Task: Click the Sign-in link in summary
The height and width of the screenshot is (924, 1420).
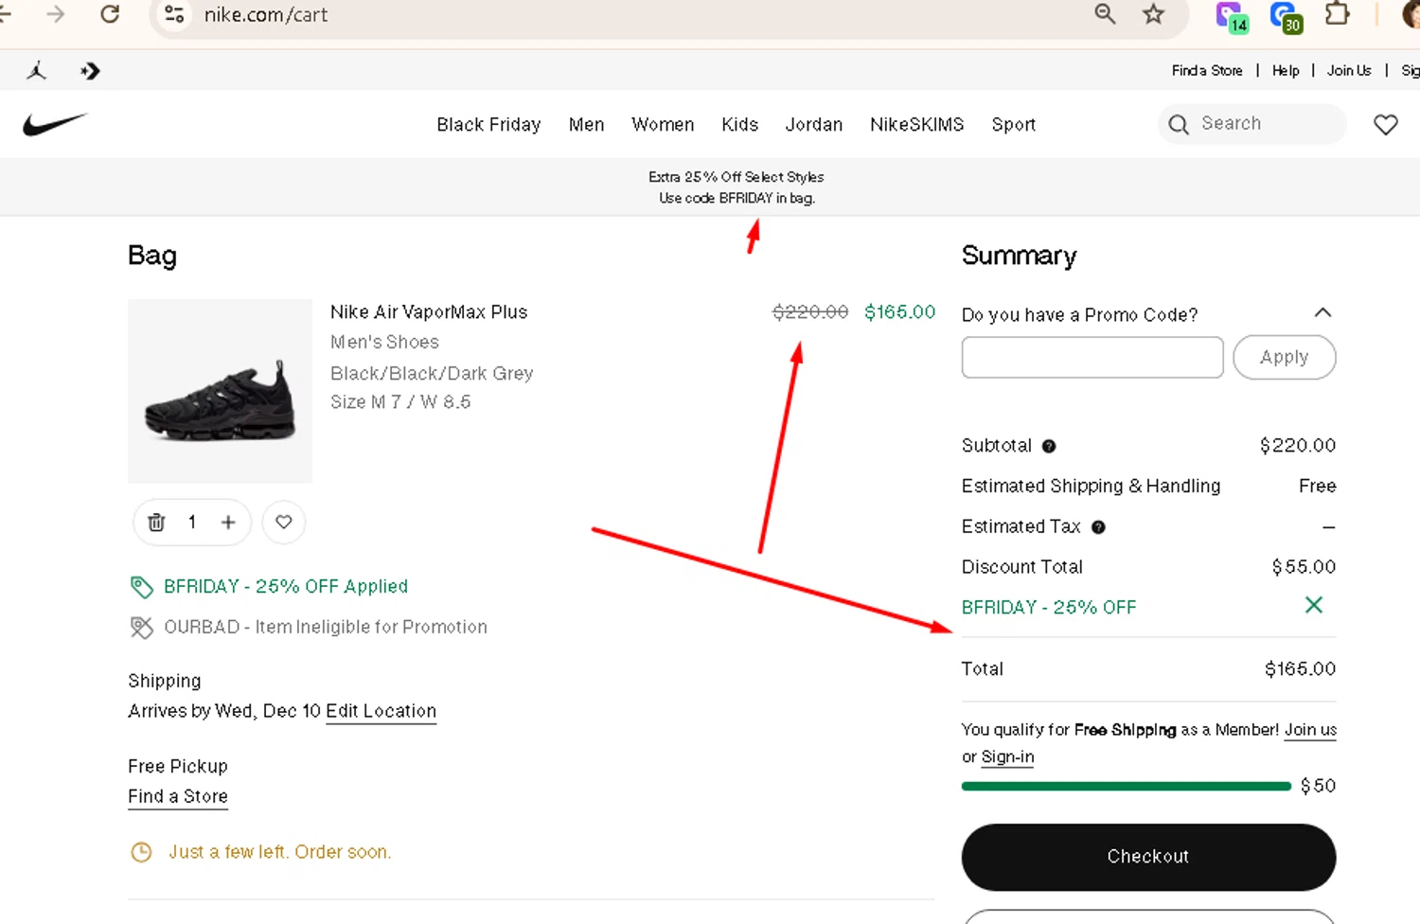Action: [x=1007, y=757]
